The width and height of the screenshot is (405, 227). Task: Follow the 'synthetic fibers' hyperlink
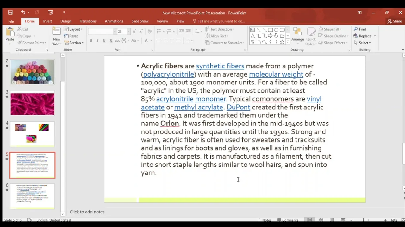[x=220, y=66]
